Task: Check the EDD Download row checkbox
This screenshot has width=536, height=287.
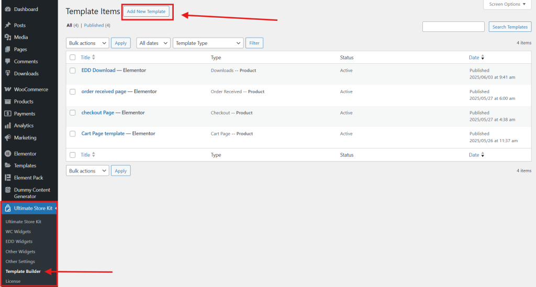Action: tap(72, 71)
